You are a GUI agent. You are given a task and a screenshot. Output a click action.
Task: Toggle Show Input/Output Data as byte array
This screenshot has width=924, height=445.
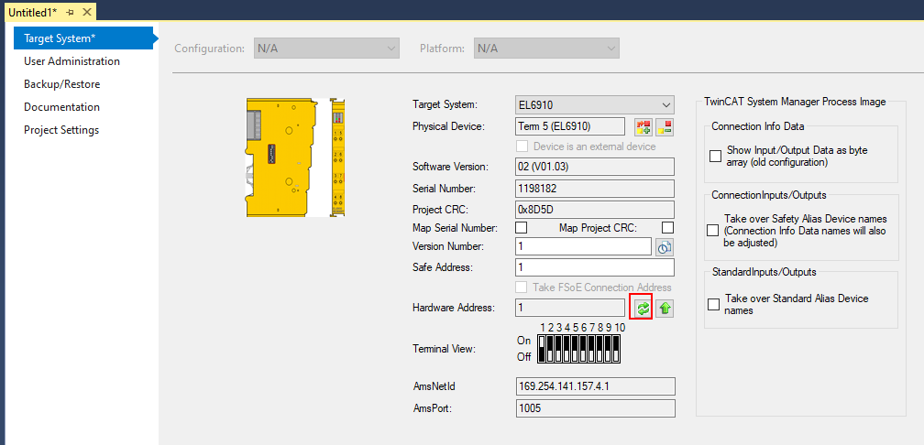pos(715,156)
